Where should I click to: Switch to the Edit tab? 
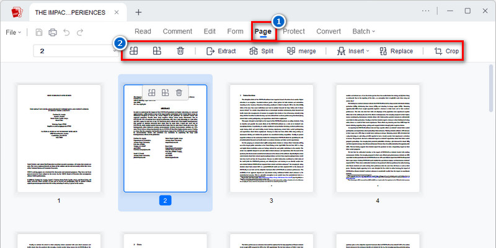point(210,32)
